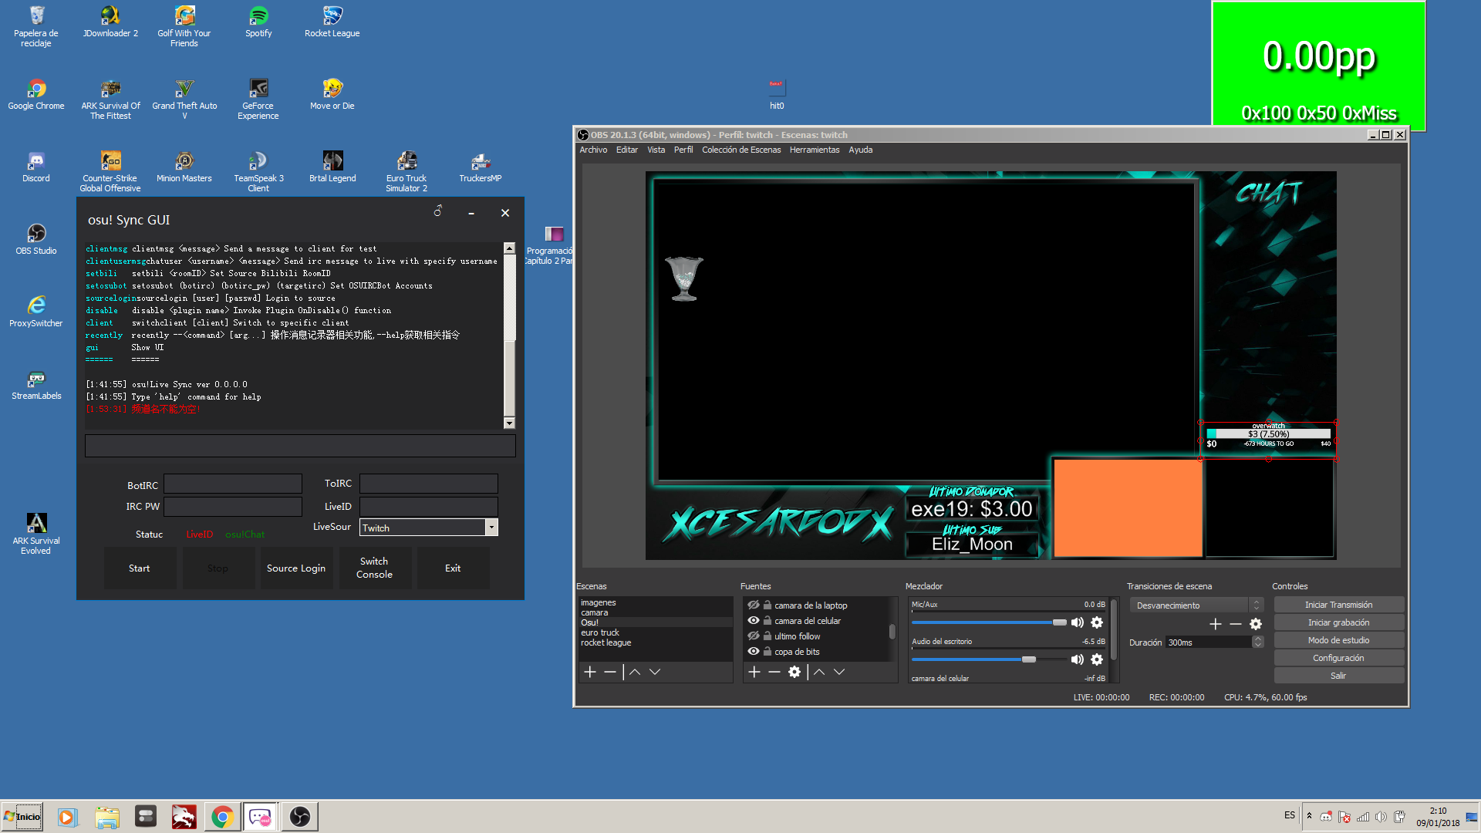Open transition properties gear
The height and width of the screenshot is (833, 1481).
tap(1256, 624)
